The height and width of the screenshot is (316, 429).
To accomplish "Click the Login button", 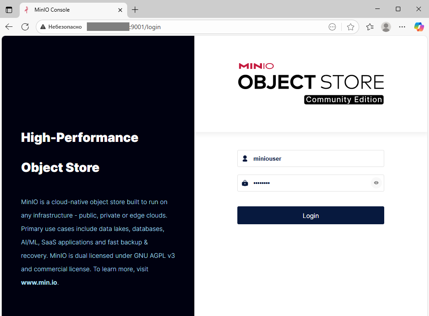I will pos(310,215).
